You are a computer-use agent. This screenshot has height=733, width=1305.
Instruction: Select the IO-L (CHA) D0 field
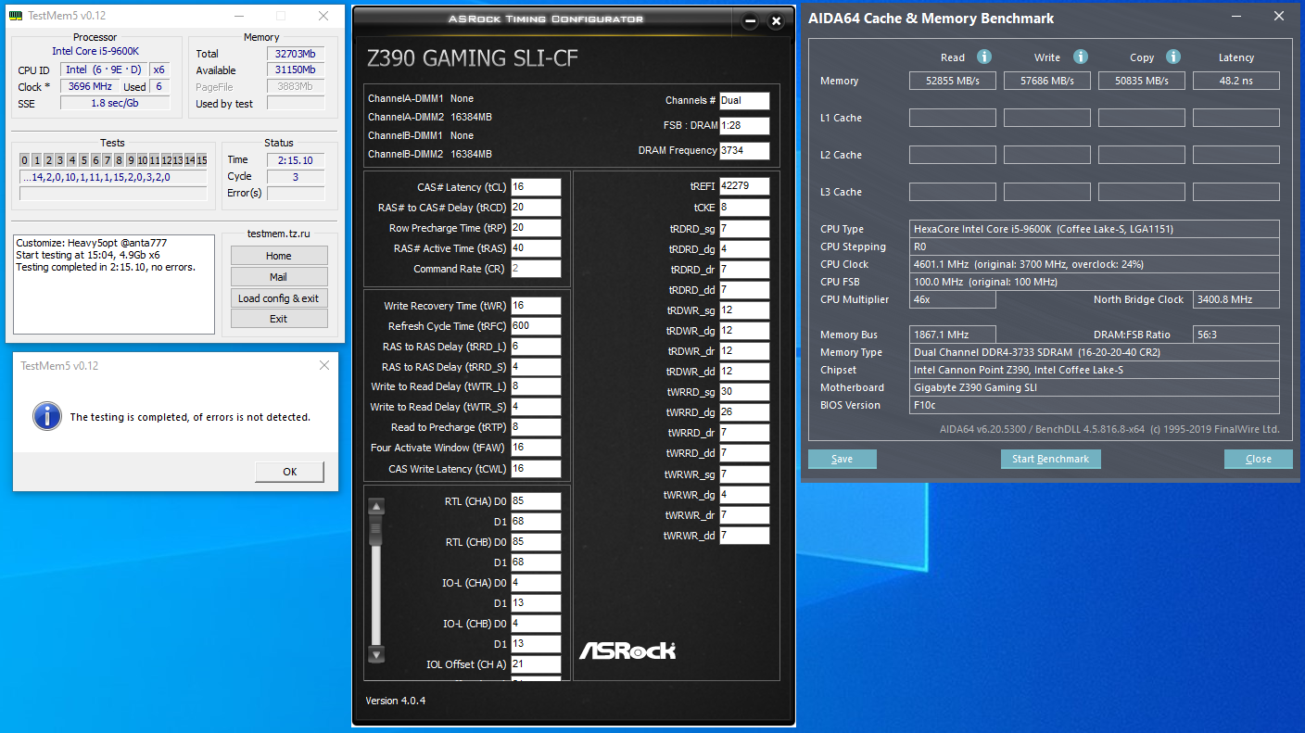[x=536, y=583]
